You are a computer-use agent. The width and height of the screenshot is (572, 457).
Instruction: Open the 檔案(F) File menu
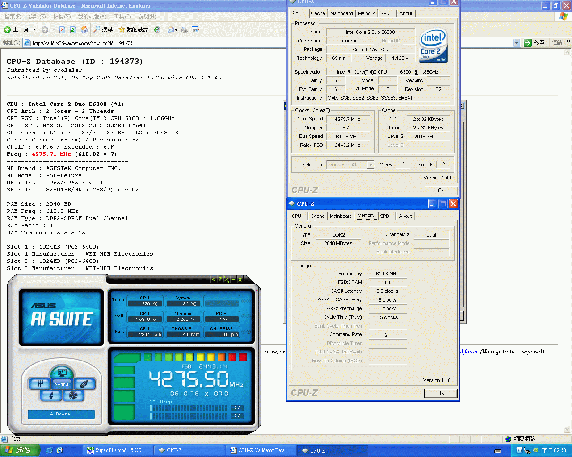13,17
